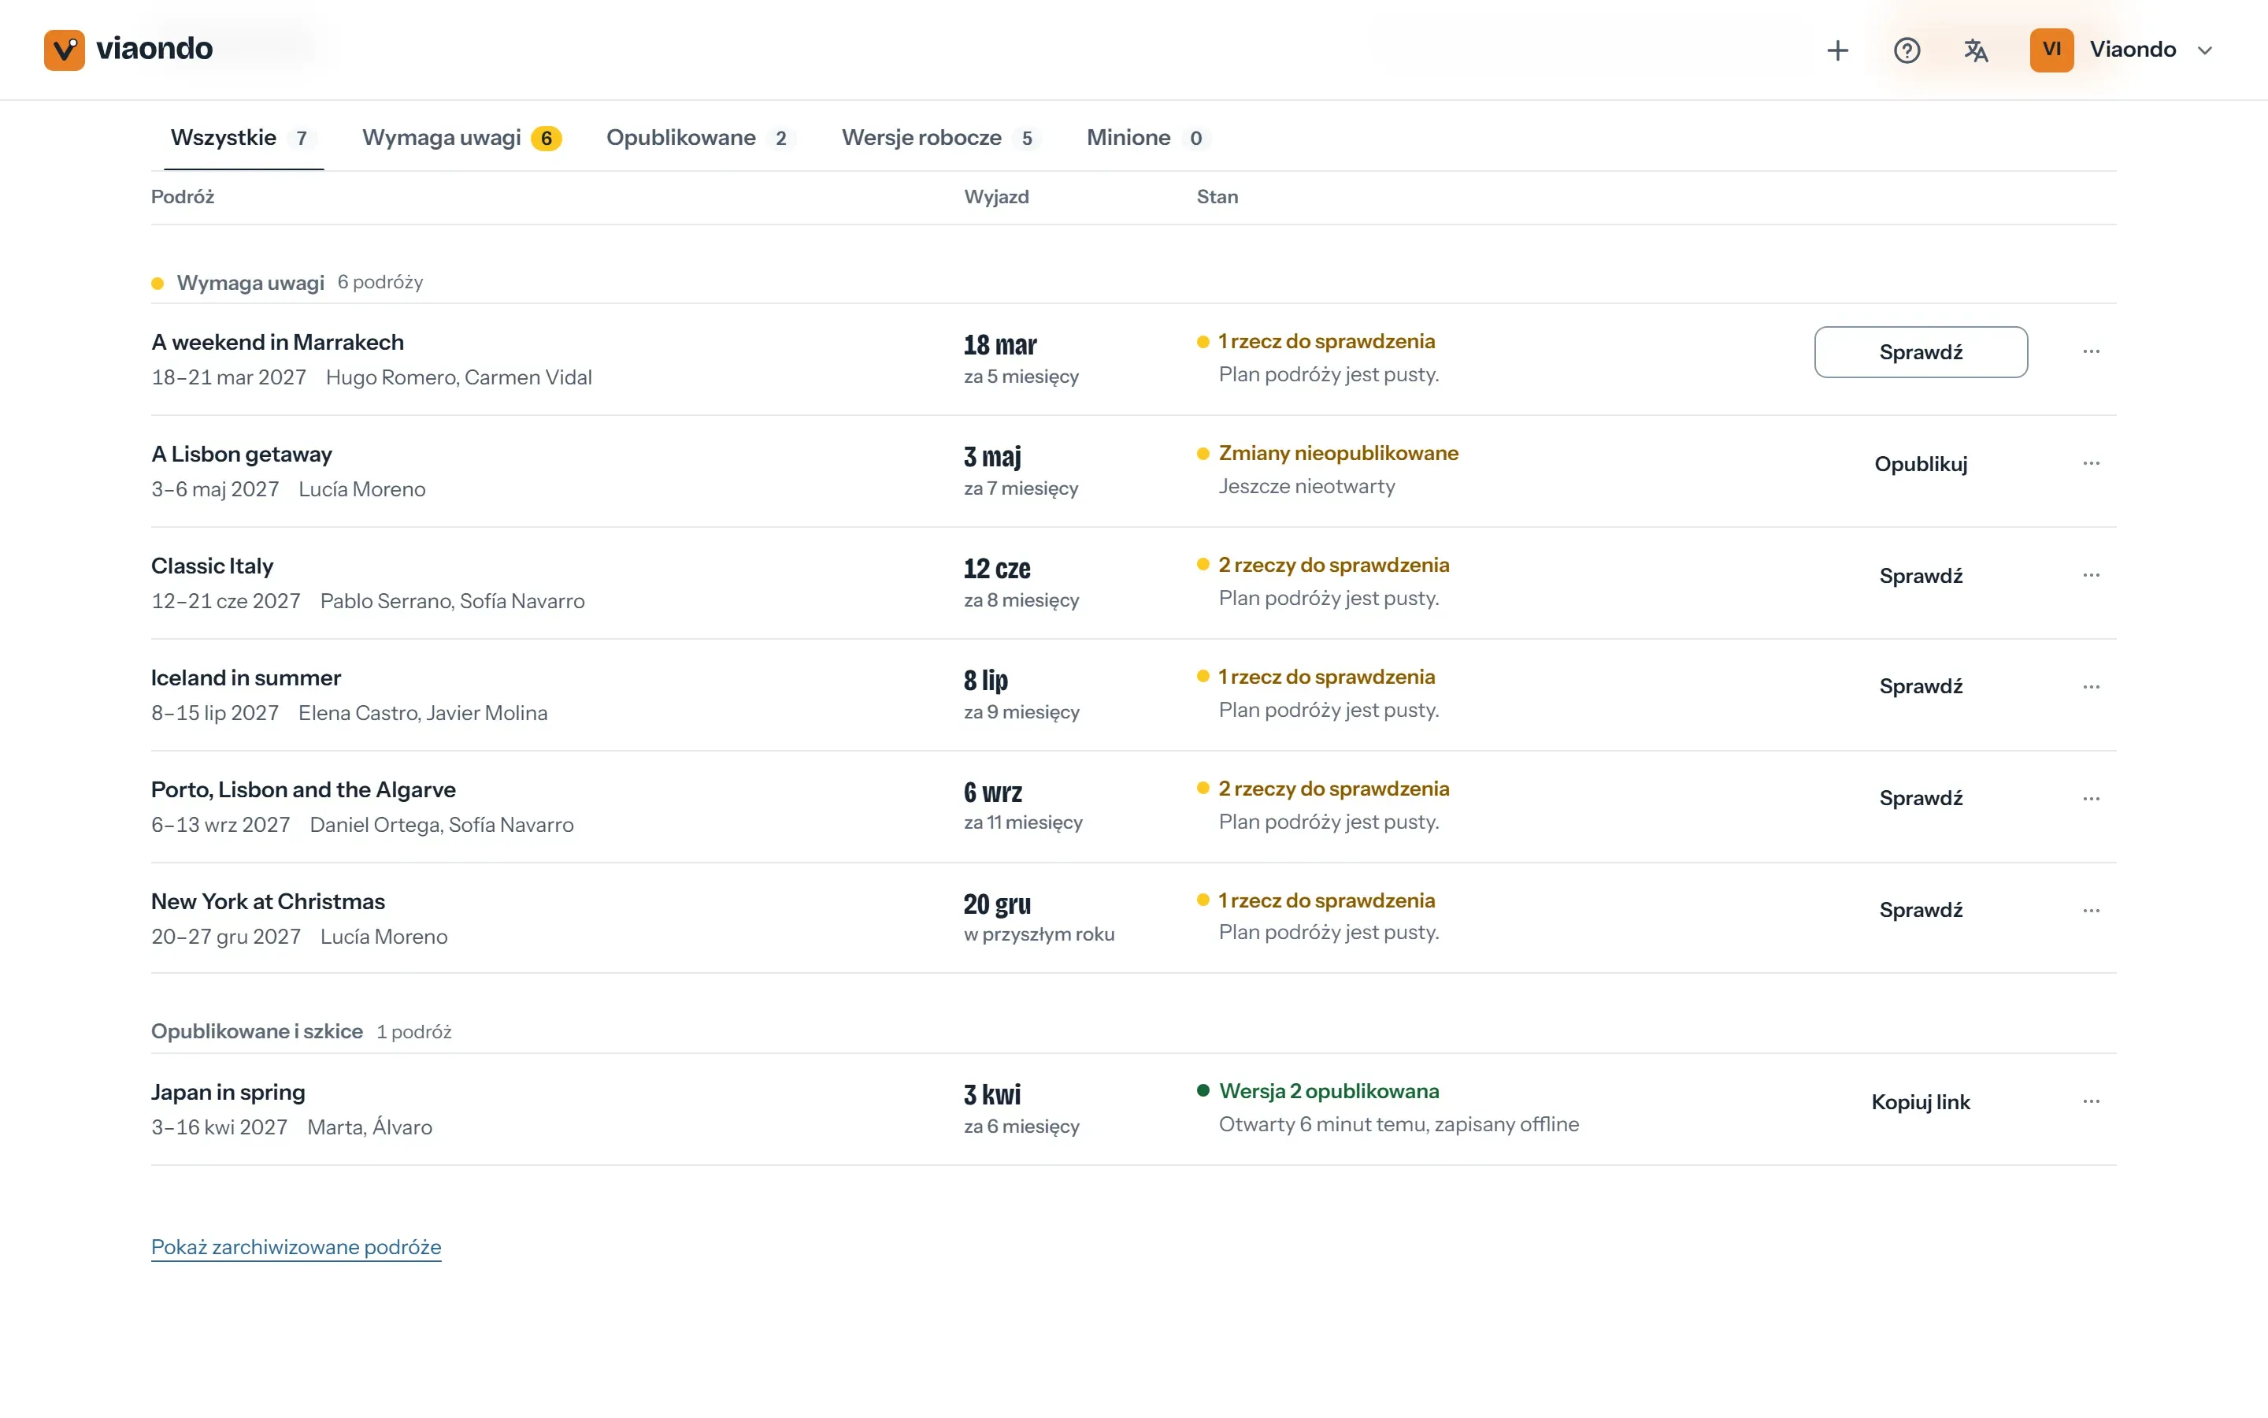Click Otwarty 6 minut temu, zapisany offline
The height and width of the screenshot is (1418, 2268).
click(x=1399, y=1124)
